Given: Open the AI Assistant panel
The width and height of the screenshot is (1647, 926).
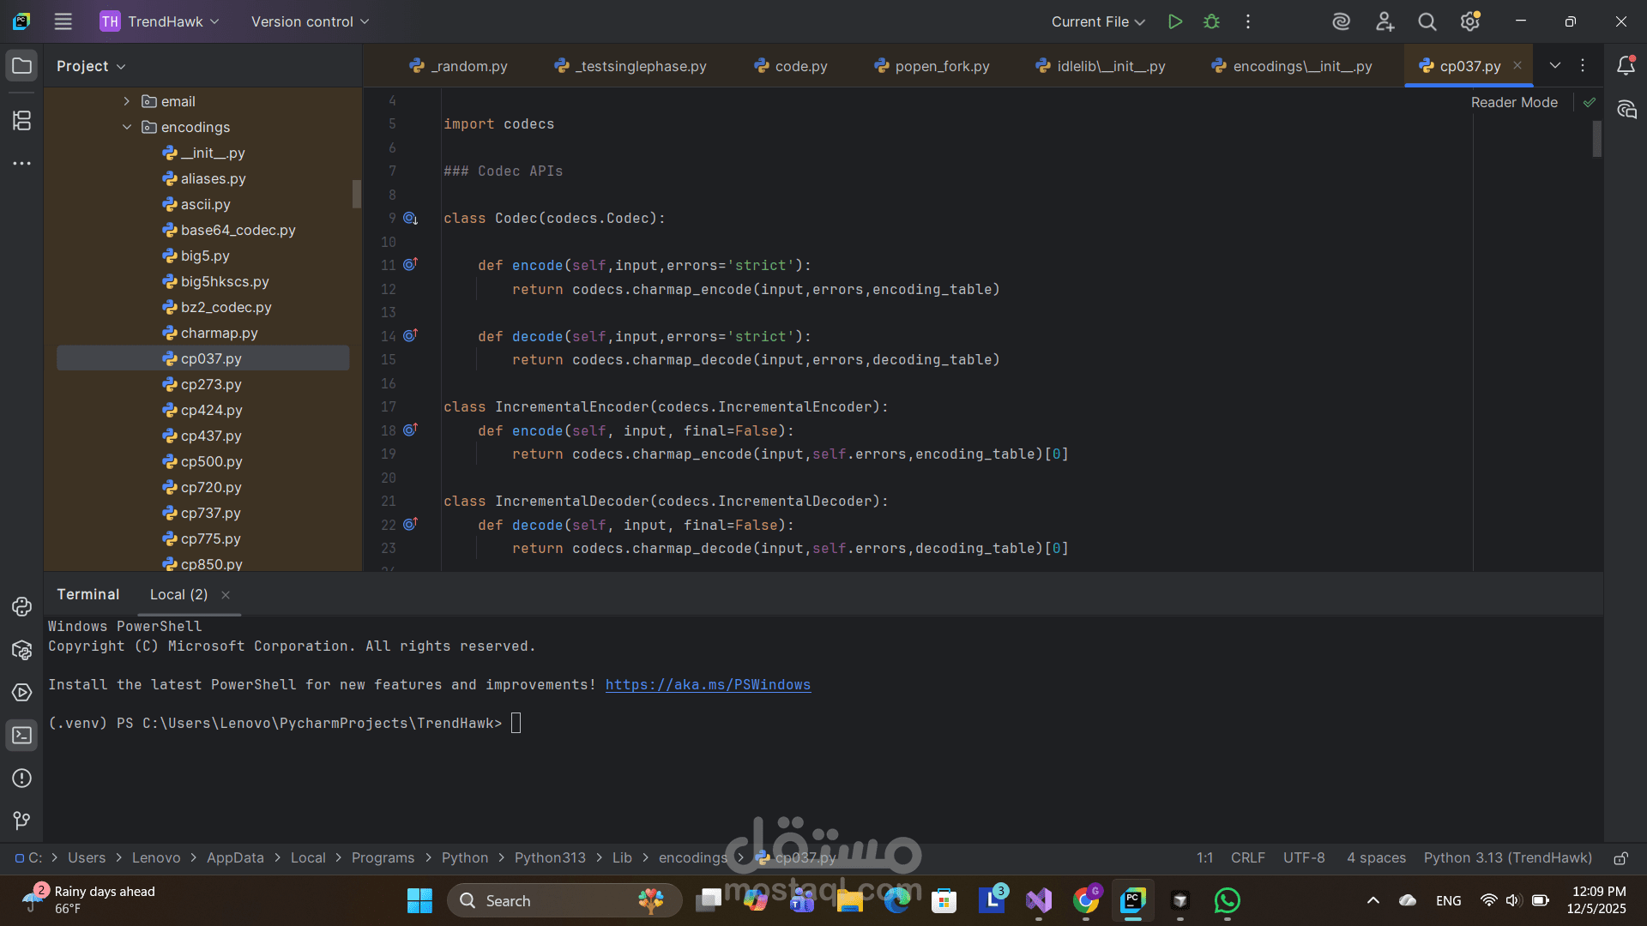Looking at the screenshot, I should [x=1626, y=110].
